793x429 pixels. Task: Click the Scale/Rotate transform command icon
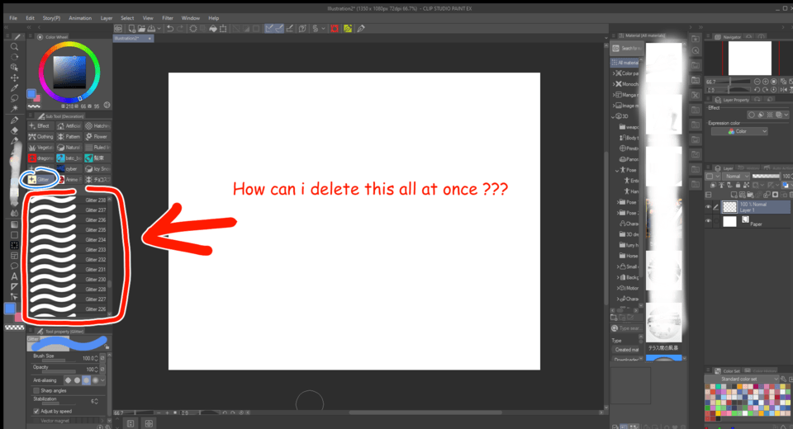(x=223, y=29)
